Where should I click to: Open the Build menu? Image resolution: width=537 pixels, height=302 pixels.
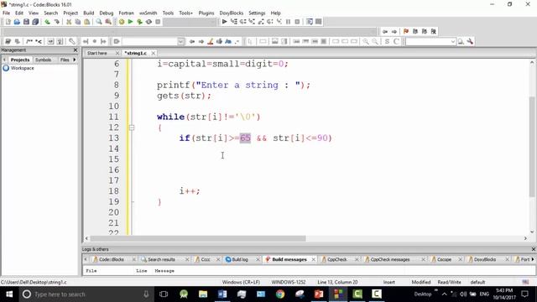click(x=88, y=13)
